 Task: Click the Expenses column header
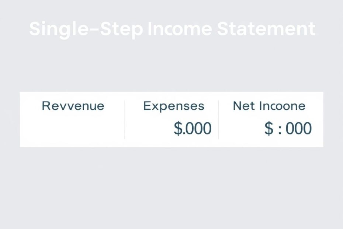[x=174, y=106]
